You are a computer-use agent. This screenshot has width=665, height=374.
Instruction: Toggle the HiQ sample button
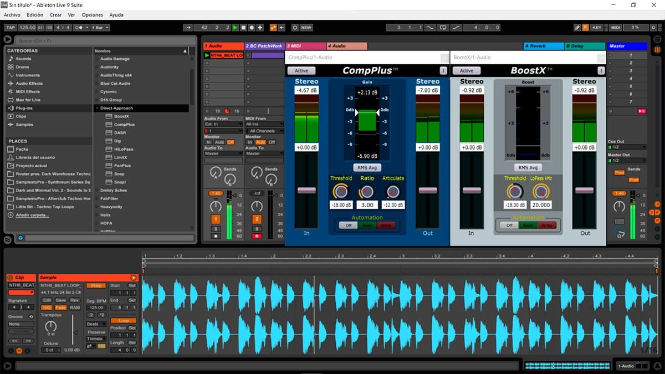(47, 308)
